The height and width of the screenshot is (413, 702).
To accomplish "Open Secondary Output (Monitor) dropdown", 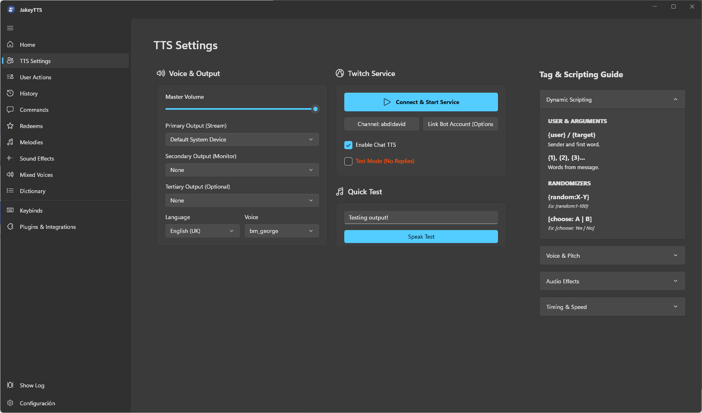I will tap(242, 170).
